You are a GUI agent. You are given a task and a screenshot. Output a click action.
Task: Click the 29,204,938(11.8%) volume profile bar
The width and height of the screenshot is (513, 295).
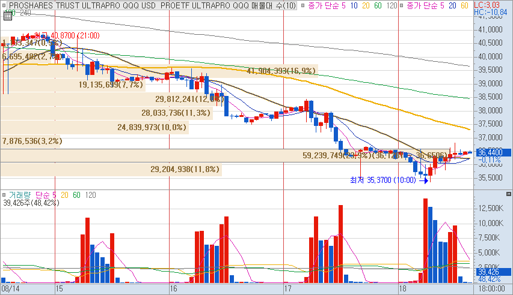pos(111,169)
